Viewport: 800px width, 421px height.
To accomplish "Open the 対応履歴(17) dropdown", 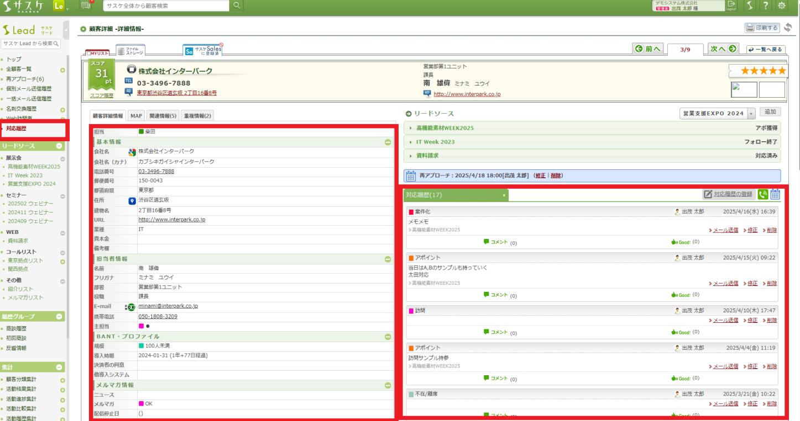I will [x=456, y=195].
